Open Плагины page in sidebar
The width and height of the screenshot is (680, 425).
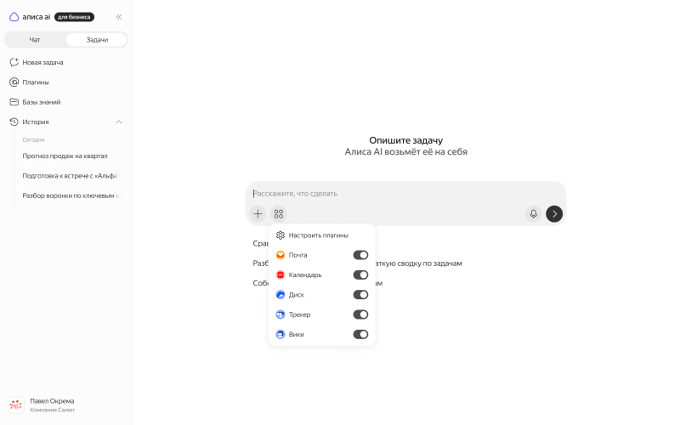coord(66,82)
